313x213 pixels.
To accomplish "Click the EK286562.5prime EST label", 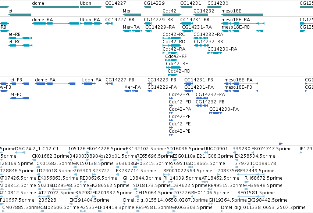I will click(109, 186).
